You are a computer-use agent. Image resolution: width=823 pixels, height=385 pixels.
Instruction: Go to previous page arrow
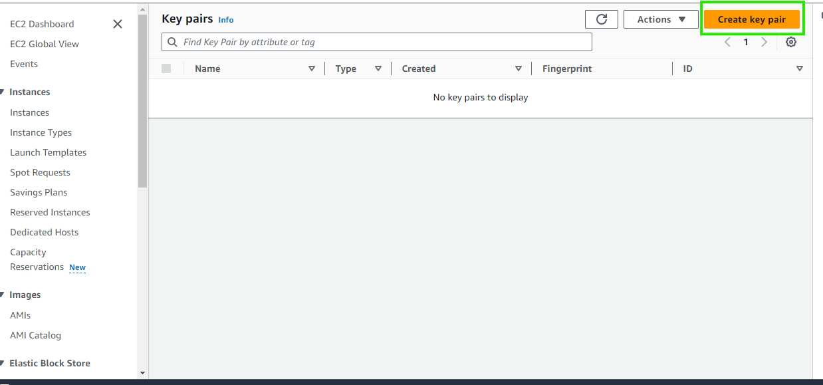[x=727, y=42]
